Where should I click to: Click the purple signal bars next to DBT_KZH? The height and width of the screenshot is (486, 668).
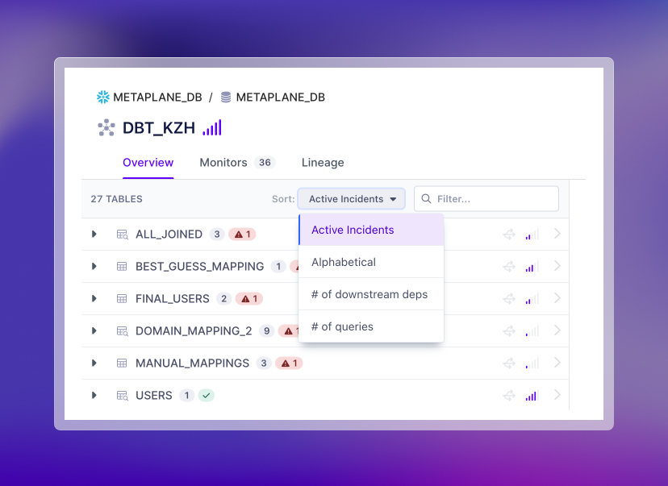pos(212,127)
